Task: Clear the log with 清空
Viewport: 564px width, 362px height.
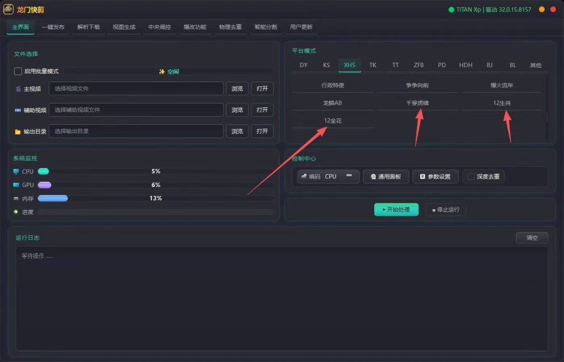Action: tap(532, 238)
